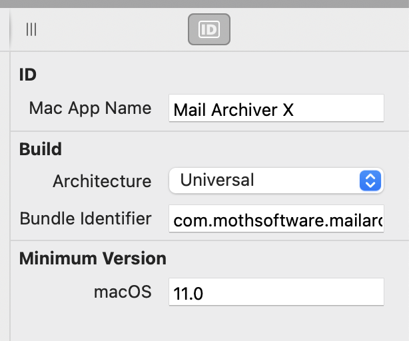Place cursor after 'Mail Archiver X' text
This screenshot has width=409, height=341.
295,110
